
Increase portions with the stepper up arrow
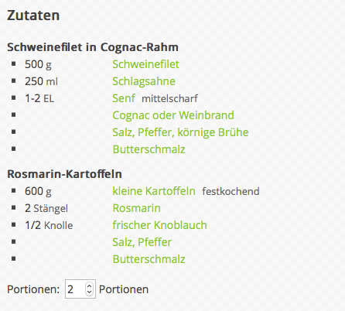pyautogui.click(x=89, y=286)
